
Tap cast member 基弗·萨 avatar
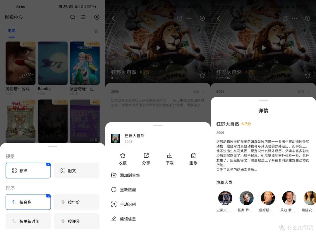[246, 198]
